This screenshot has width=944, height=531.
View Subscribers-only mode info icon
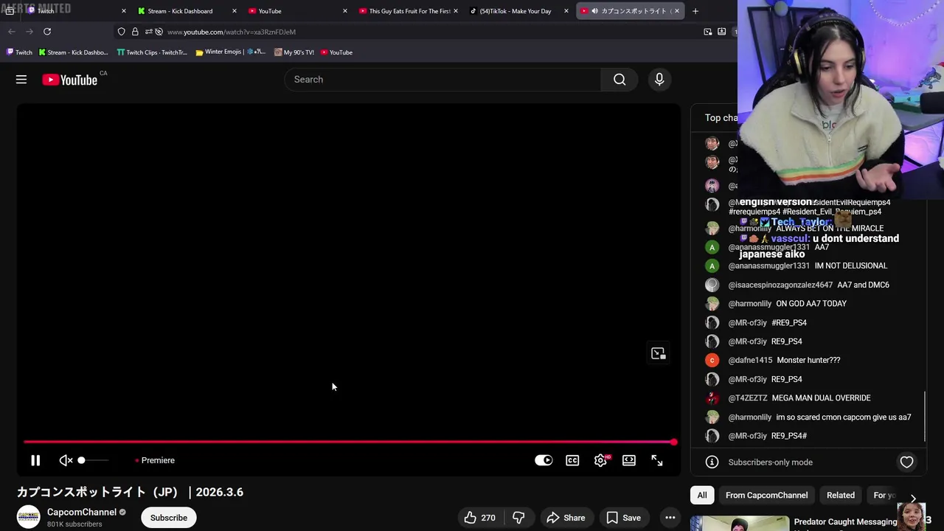pos(712,462)
